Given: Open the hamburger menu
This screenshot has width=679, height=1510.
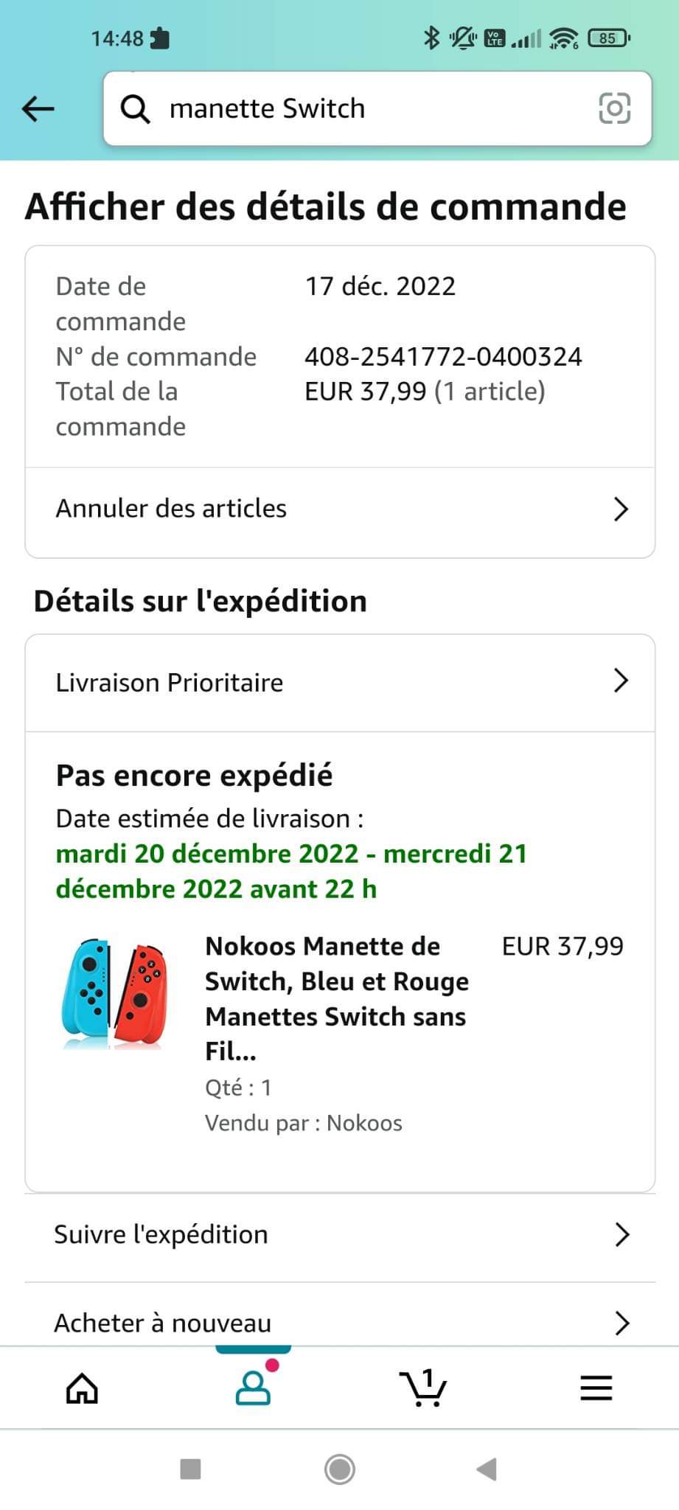Looking at the screenshot, I should [x=596, y=1388].
